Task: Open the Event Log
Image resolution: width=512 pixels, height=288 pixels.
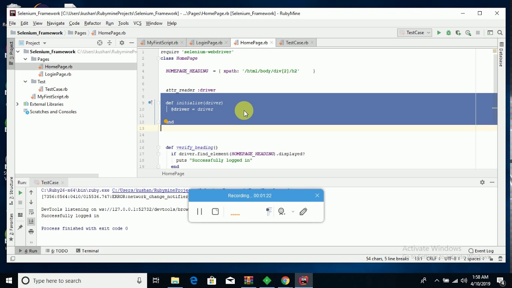Action: 481,251
